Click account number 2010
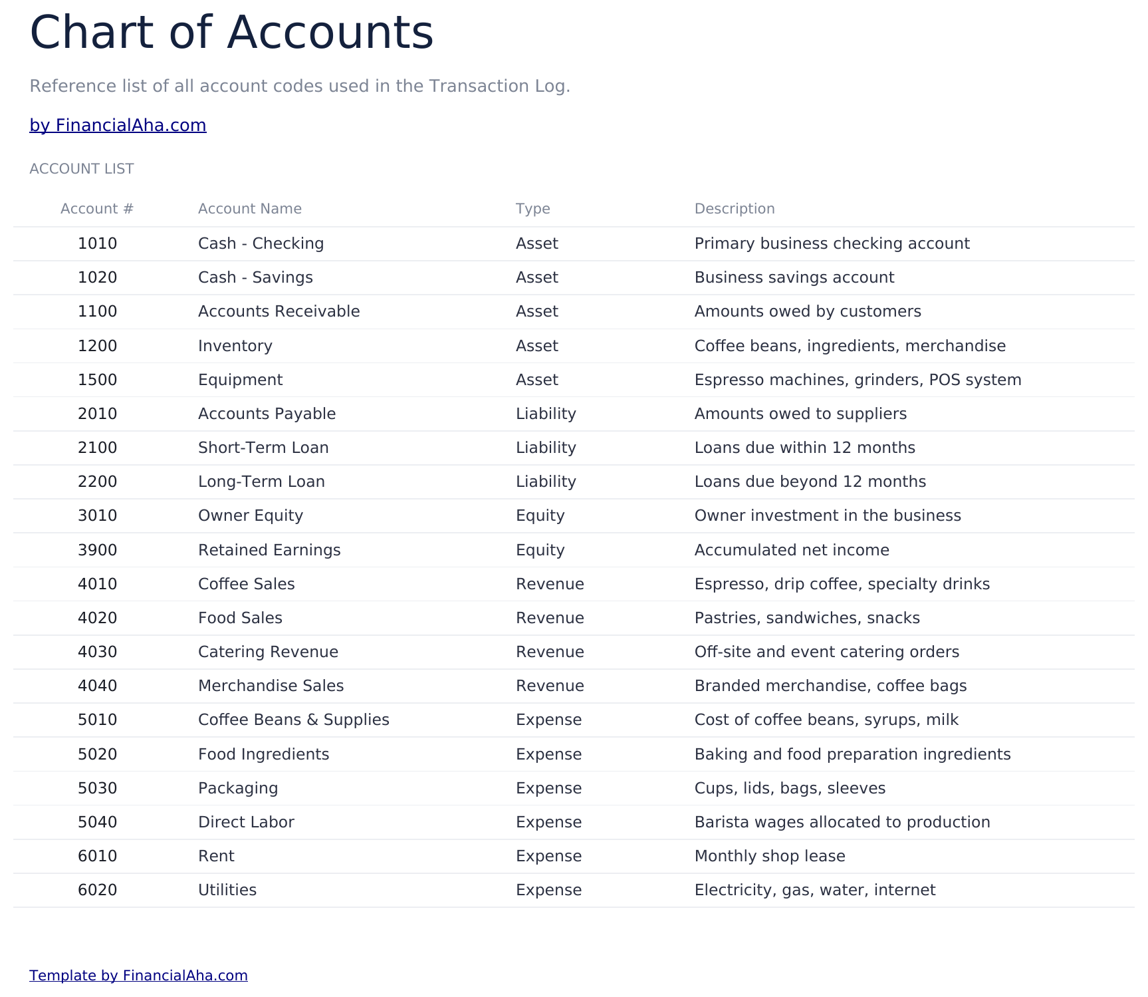This screenshot has width=1148, height=997. [x=98, y=414]
